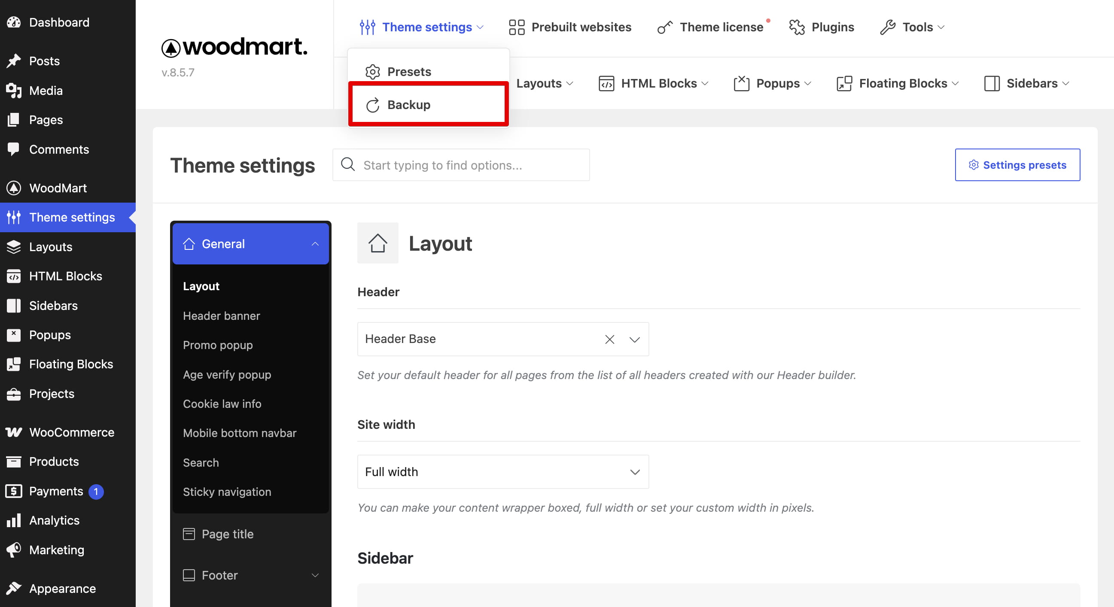Open the Full width site width dropdown
The width and height of the screenshot is (1114, 607).
503,472
